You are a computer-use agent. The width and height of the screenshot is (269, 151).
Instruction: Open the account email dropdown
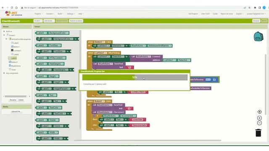(x=256, y=14)
